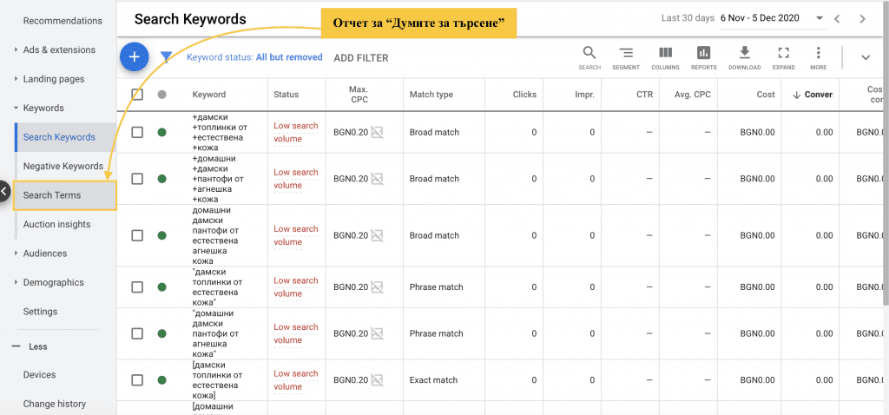Click ADD FILTER
The height and width of the screenshot is (415, 889).
pos(361,58)
